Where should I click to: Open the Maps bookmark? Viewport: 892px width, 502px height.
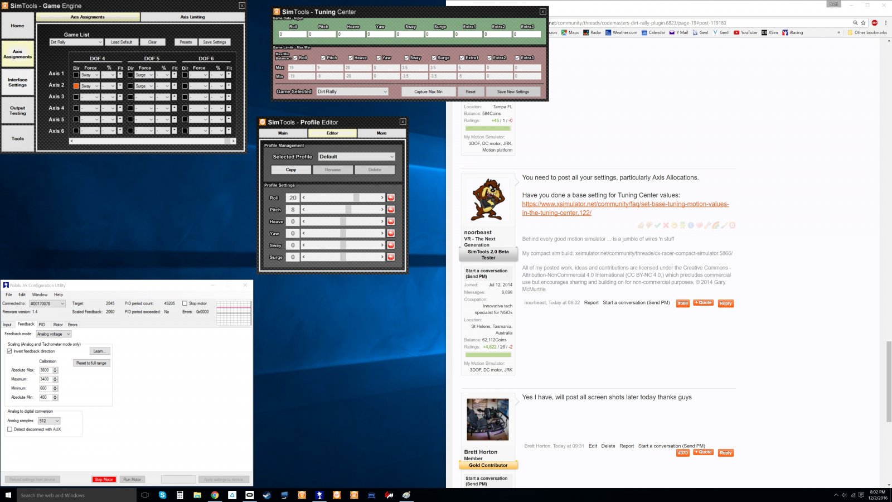tap(570, 32)
